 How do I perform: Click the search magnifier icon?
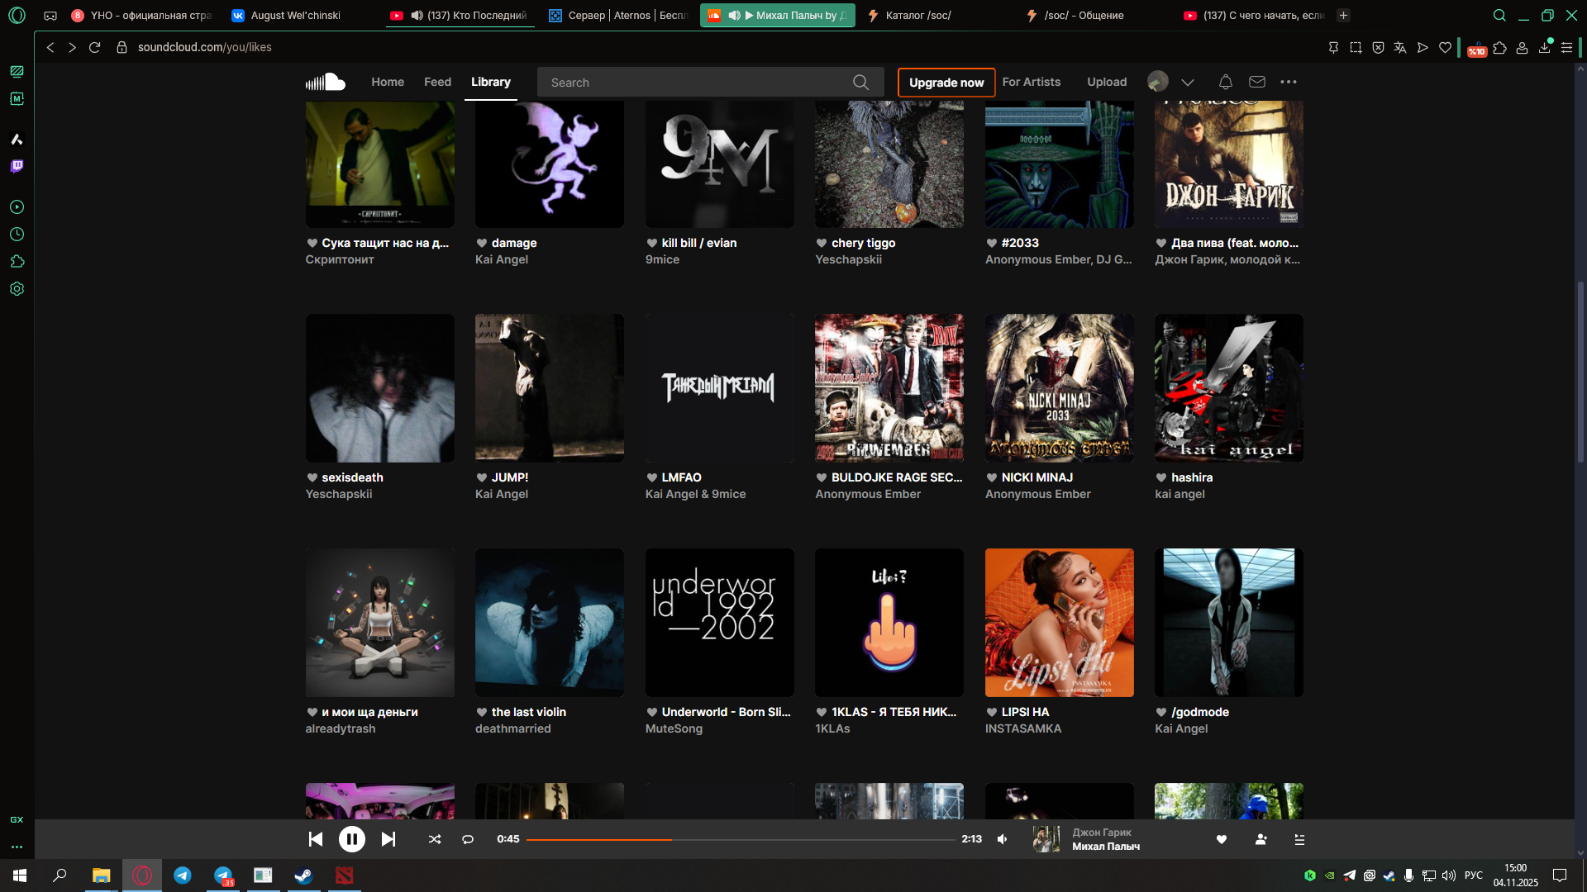click(x=860, y=82)
